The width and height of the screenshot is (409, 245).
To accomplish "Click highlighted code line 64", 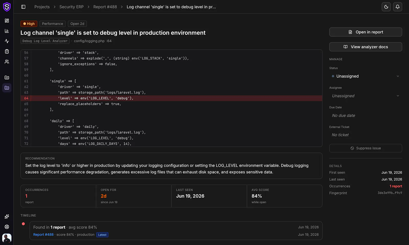I will click(171, 98).
